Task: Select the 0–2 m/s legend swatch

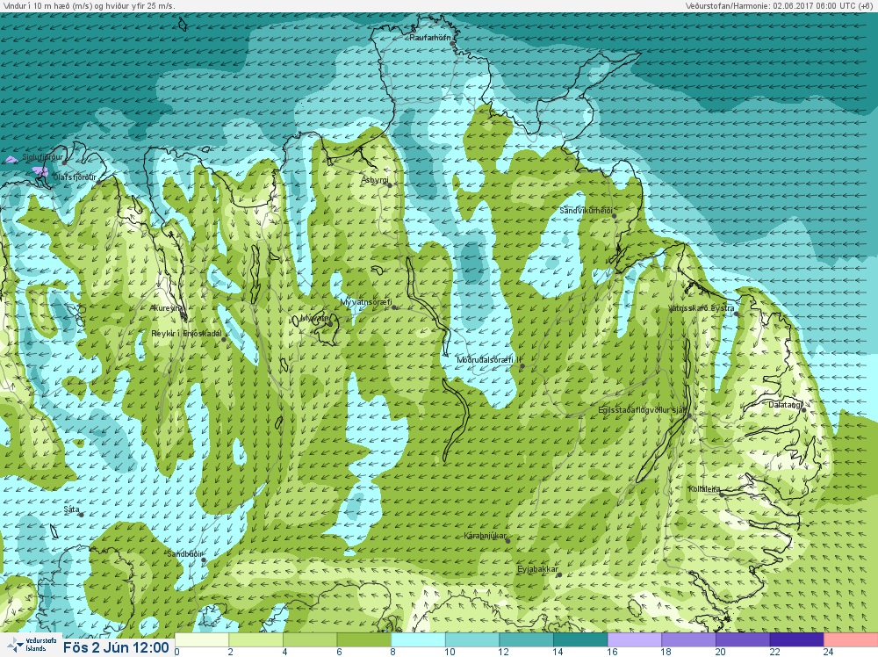Action: 202,639
